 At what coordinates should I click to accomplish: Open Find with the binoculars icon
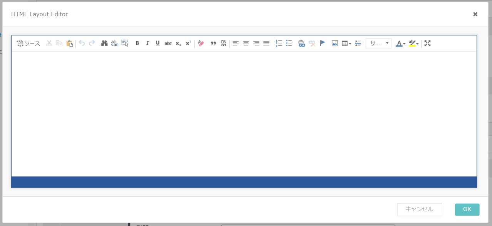coord(104,44)
